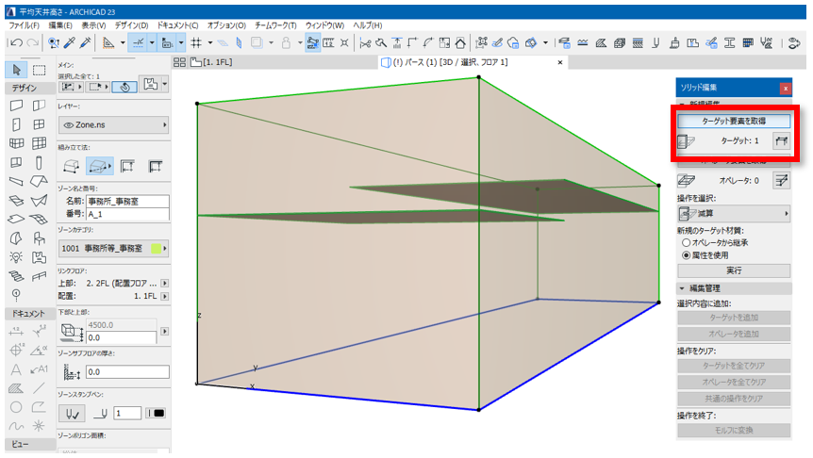Click the 名前 field '事務所_事務室'

(127, 202)
